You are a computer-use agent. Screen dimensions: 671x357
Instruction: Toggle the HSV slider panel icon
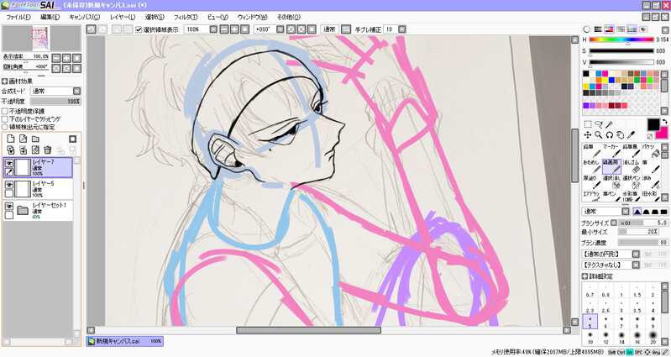pyautogui.click(x=610, y=29)
